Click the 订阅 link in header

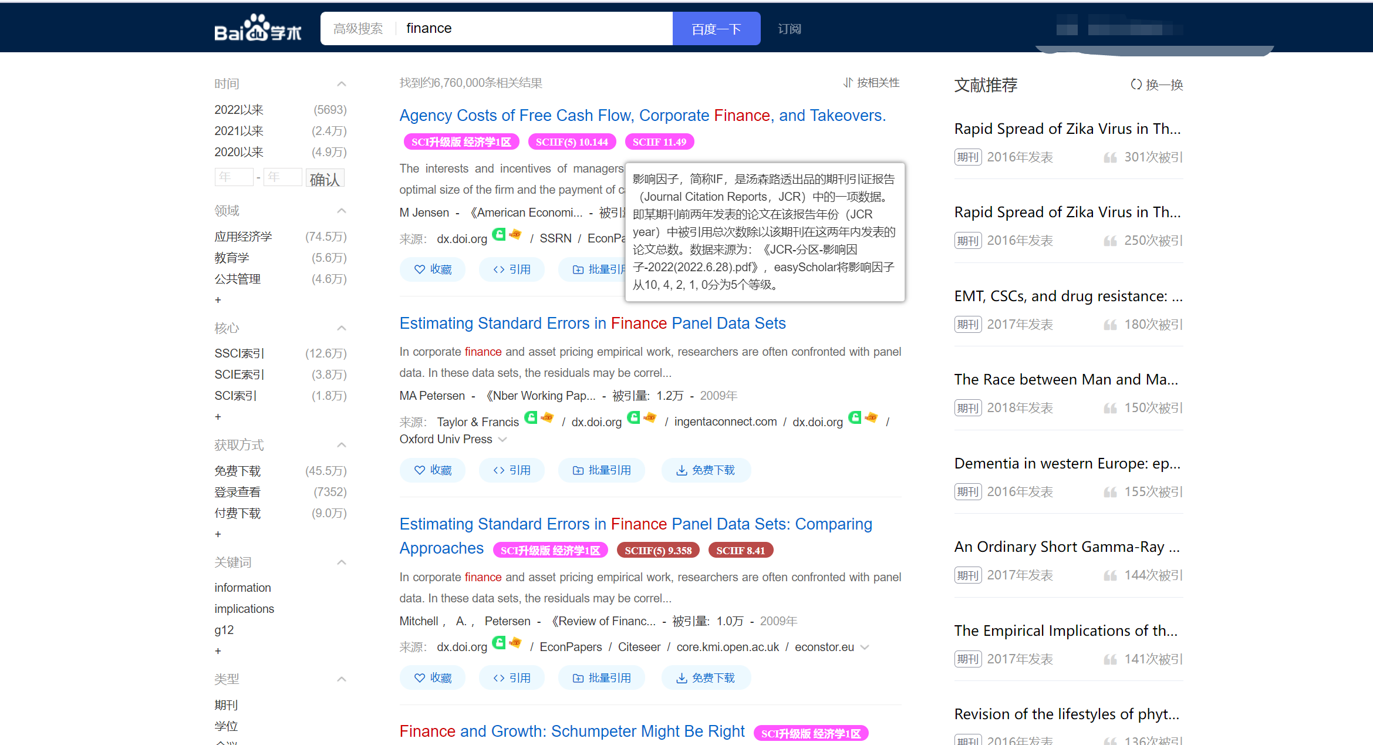click(x=789, y=29)
